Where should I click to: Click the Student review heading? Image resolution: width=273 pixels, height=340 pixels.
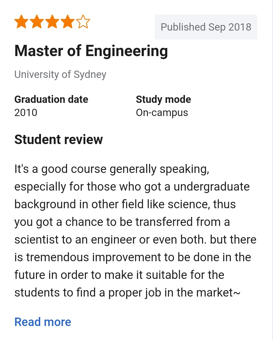point(59,139)
